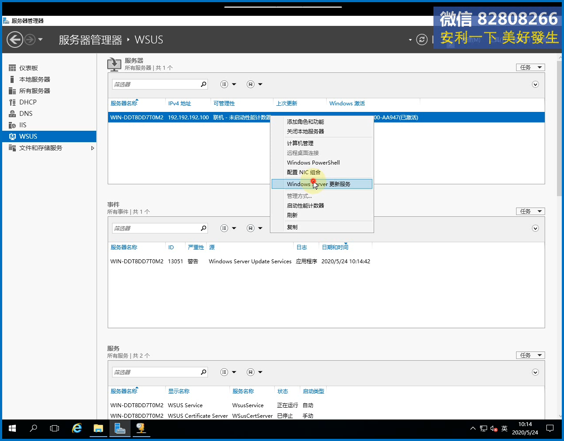The width and height of the screenshot is (564, 441).
Task: Choose Configure NIC Teaming (配置 NIC 组合)
Action: (322, 172)
